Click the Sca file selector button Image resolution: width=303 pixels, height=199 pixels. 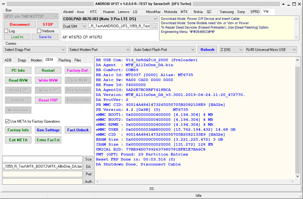click(x=88, y=159)
